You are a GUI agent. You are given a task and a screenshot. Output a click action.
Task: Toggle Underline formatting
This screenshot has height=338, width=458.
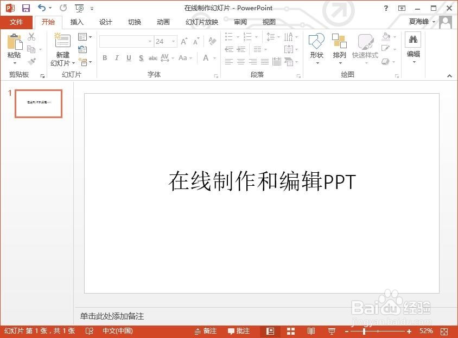[x=129, y=58]
